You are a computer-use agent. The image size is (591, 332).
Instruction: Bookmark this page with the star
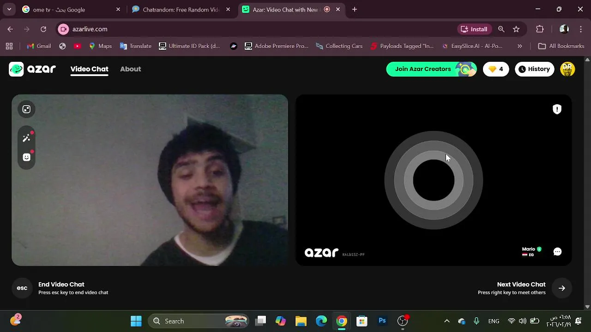pyautogui.click(x=516, y=29)
